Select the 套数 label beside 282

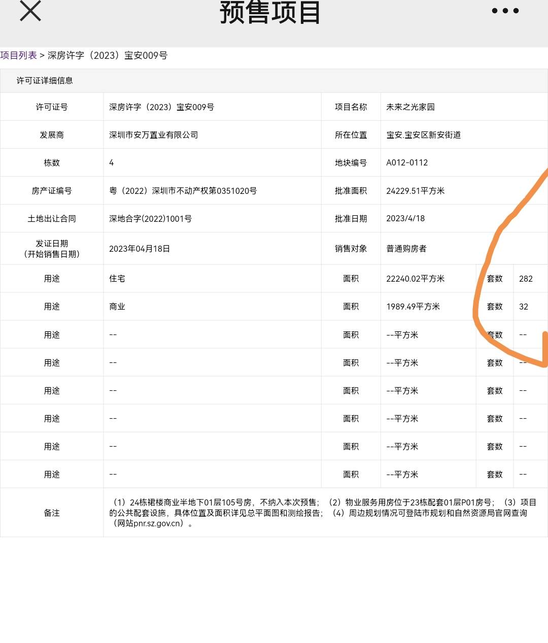[x=495, y=279]
